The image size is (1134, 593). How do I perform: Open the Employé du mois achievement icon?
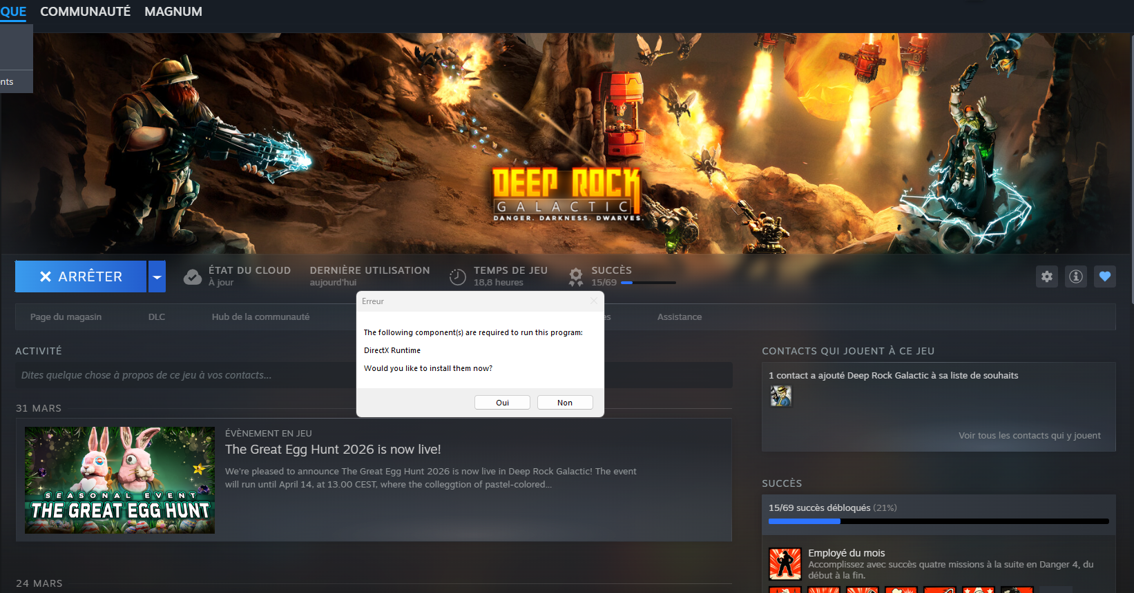click(x=785, y=564)
